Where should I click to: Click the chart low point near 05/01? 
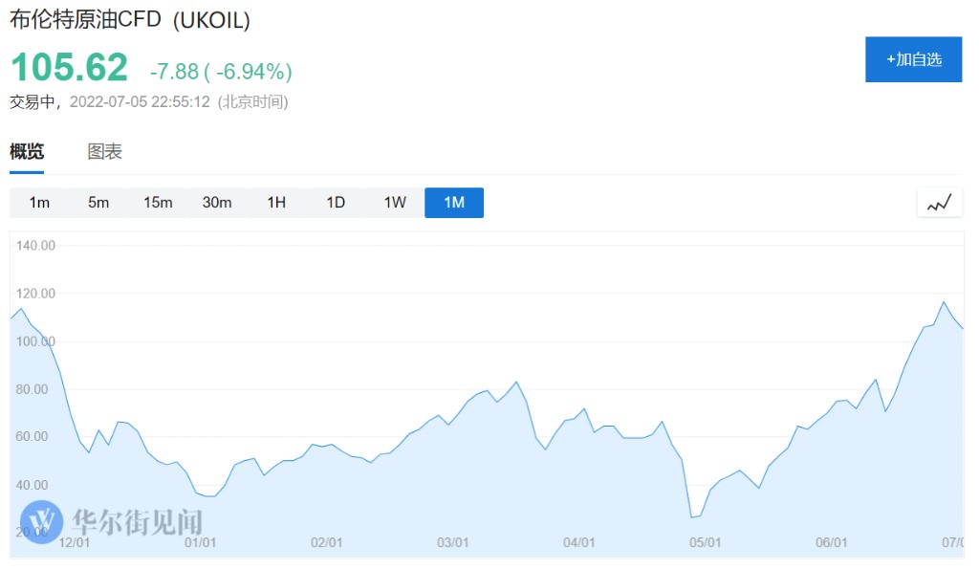pyautogui.click(x=691, y=517)
